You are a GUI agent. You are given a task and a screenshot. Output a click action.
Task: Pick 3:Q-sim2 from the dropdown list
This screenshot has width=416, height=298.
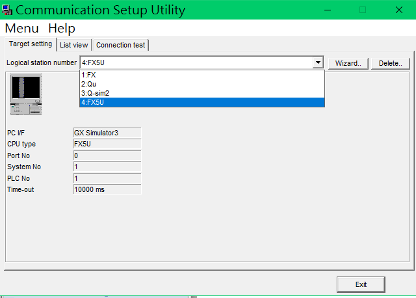(x=201, y=93)
